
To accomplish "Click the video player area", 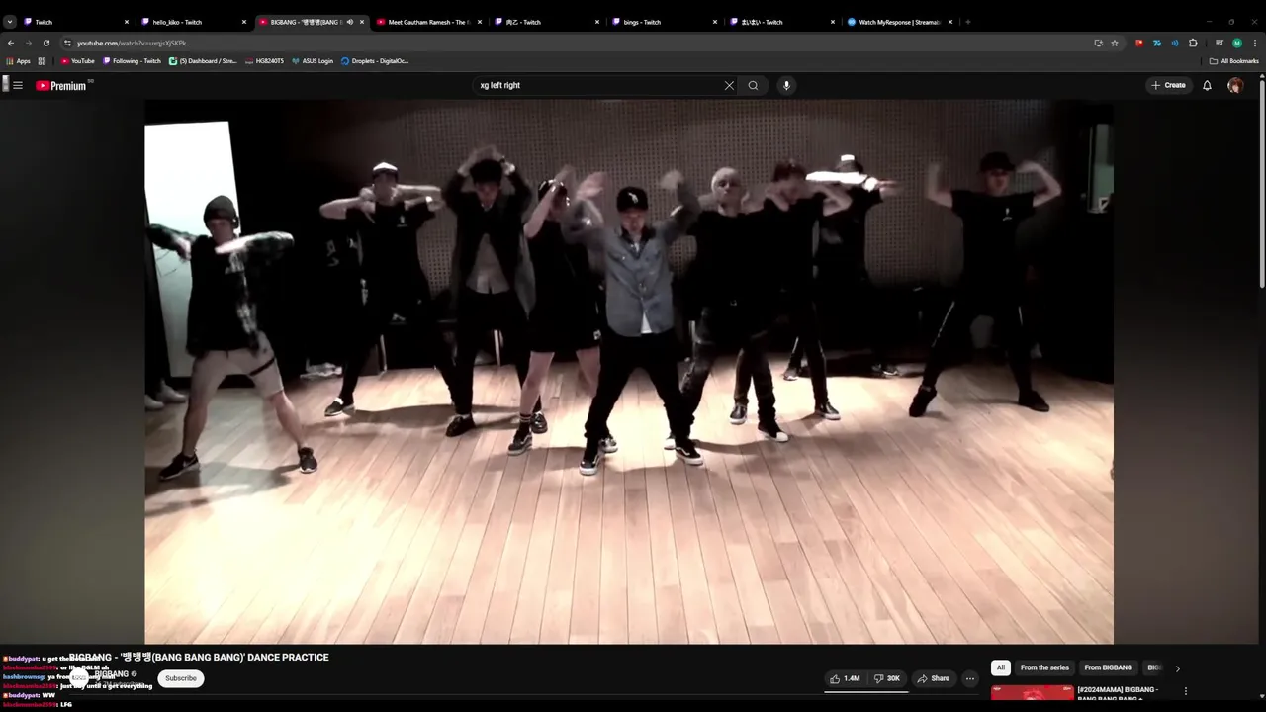I will [x=629, y=371].
